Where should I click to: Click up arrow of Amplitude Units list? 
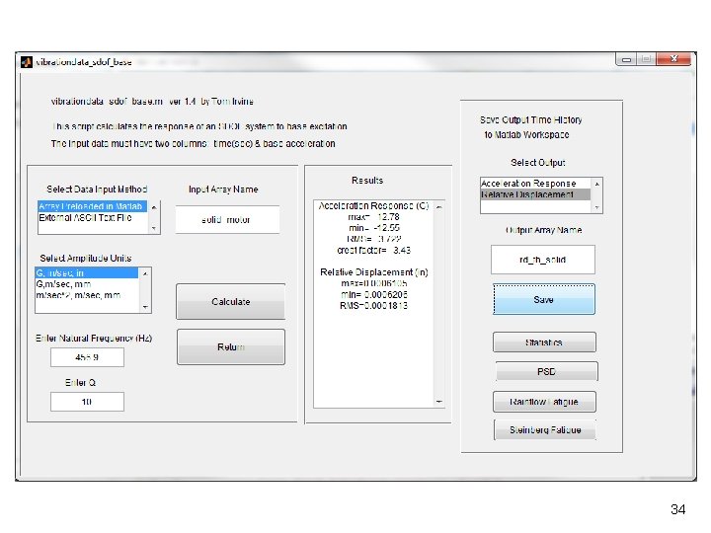[145, 273]
